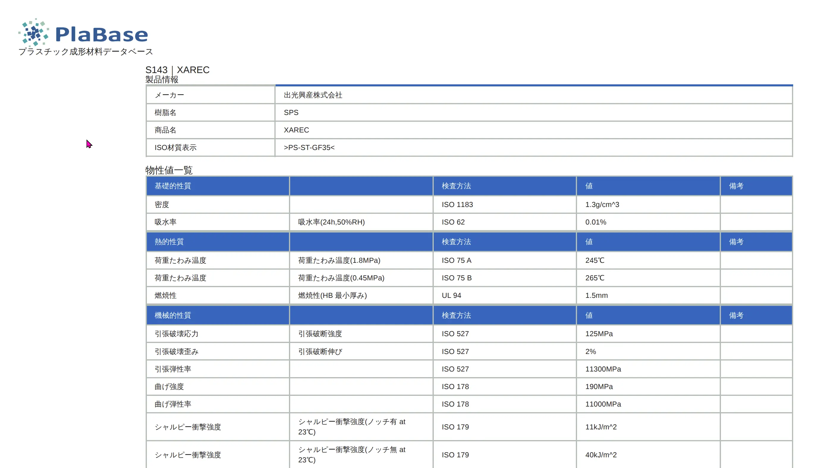Select the flexural strength value 190MPa
The height and width of the screenshot is (468, 833).
click(x=599, y=386)
